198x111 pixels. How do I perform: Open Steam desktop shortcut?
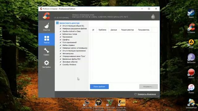(191, 14)
